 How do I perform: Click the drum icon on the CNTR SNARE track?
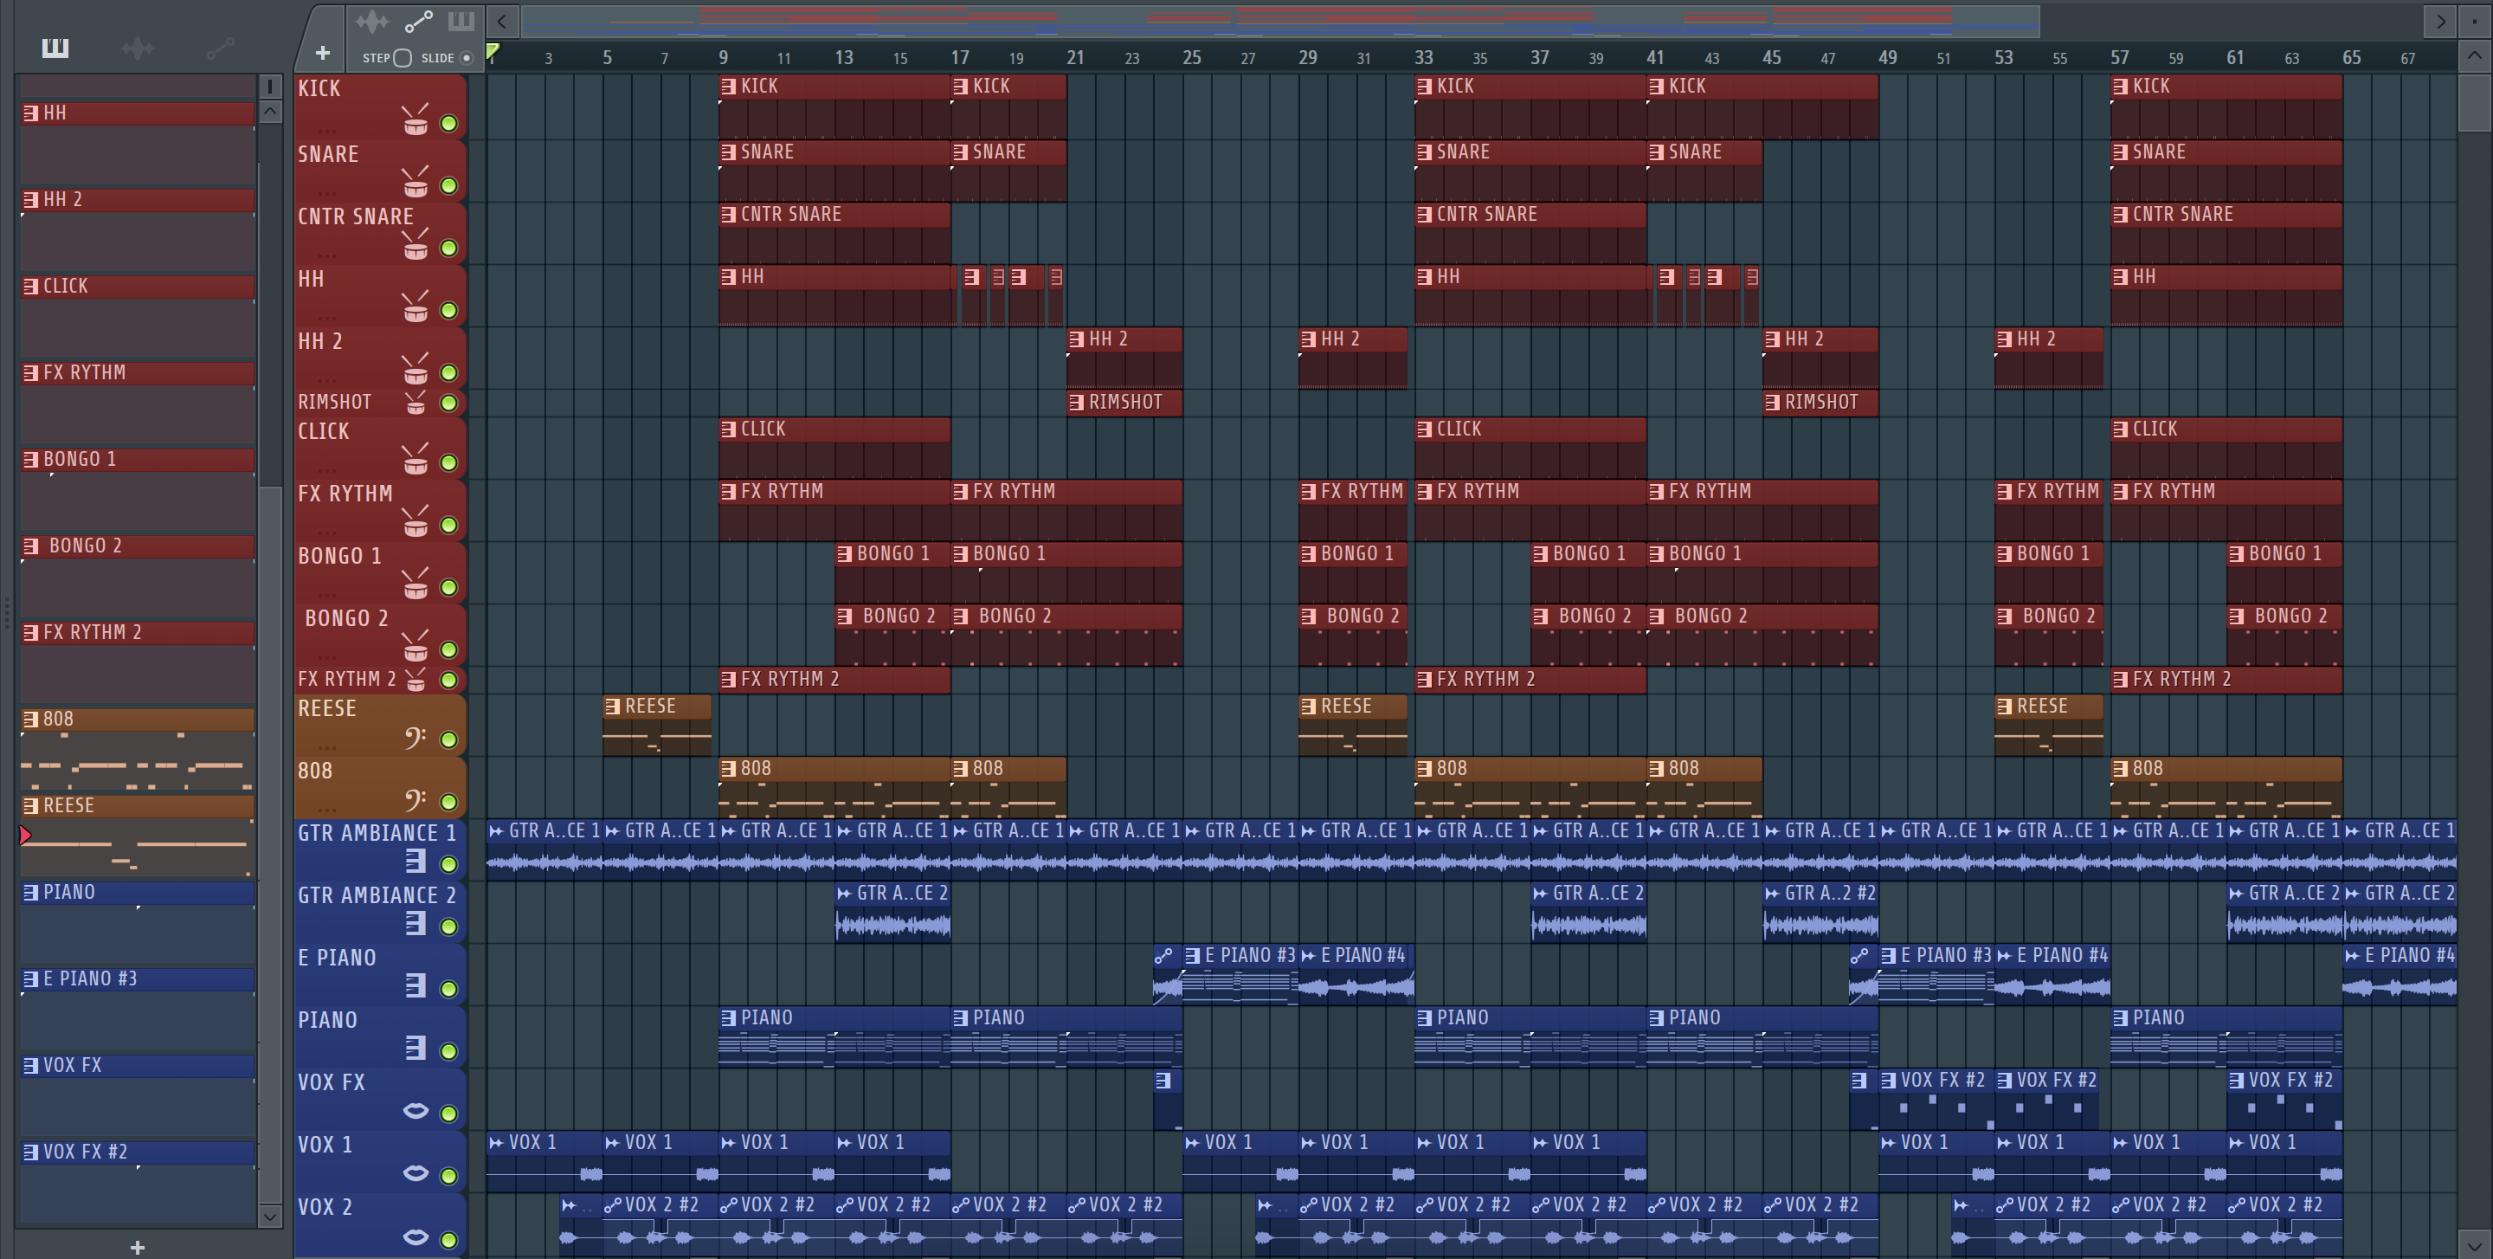coord(415,246)
